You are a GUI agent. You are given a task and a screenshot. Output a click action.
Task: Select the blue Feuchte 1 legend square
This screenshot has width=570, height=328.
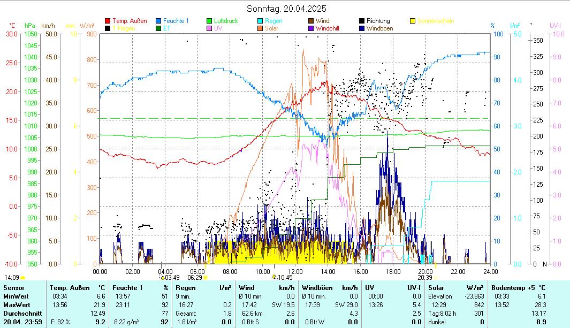(x=159, y=21)
